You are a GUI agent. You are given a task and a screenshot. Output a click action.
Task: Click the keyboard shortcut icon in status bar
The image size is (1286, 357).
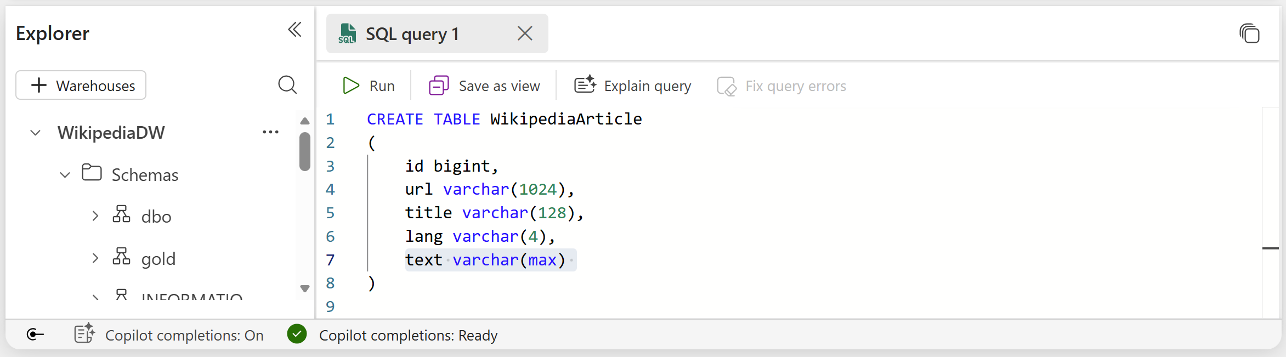point(35,335)
